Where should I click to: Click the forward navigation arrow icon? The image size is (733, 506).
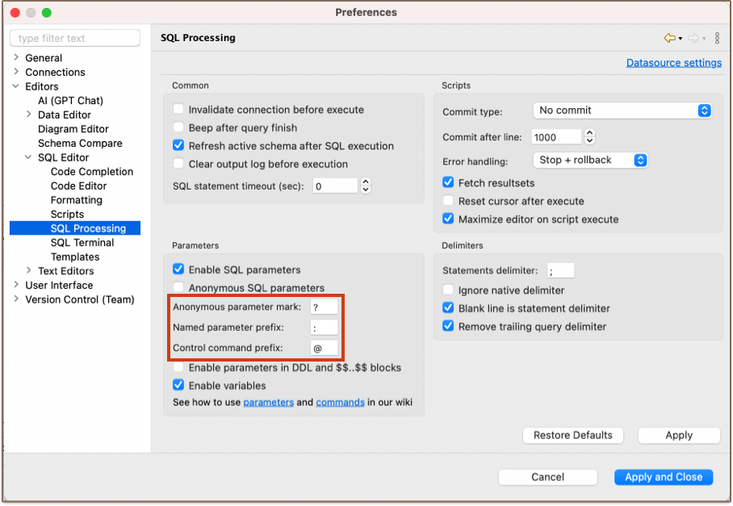pos(693,38)
